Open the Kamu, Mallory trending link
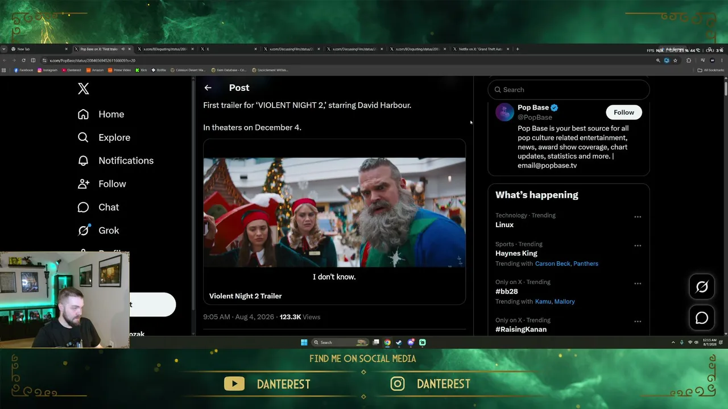Image resolution: width=728 pixels, height=409 pixels. click(555, 302)
